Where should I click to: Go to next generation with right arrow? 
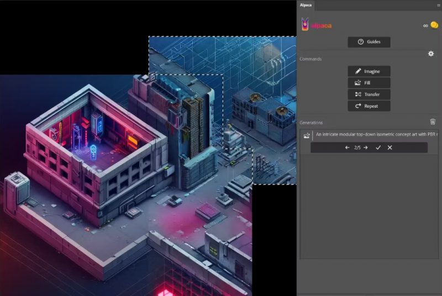click(366, 147)
